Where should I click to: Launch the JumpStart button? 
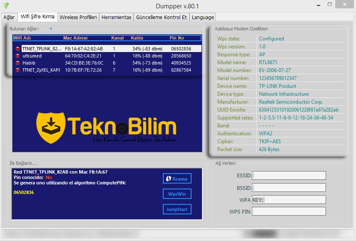tap(177, 209)
